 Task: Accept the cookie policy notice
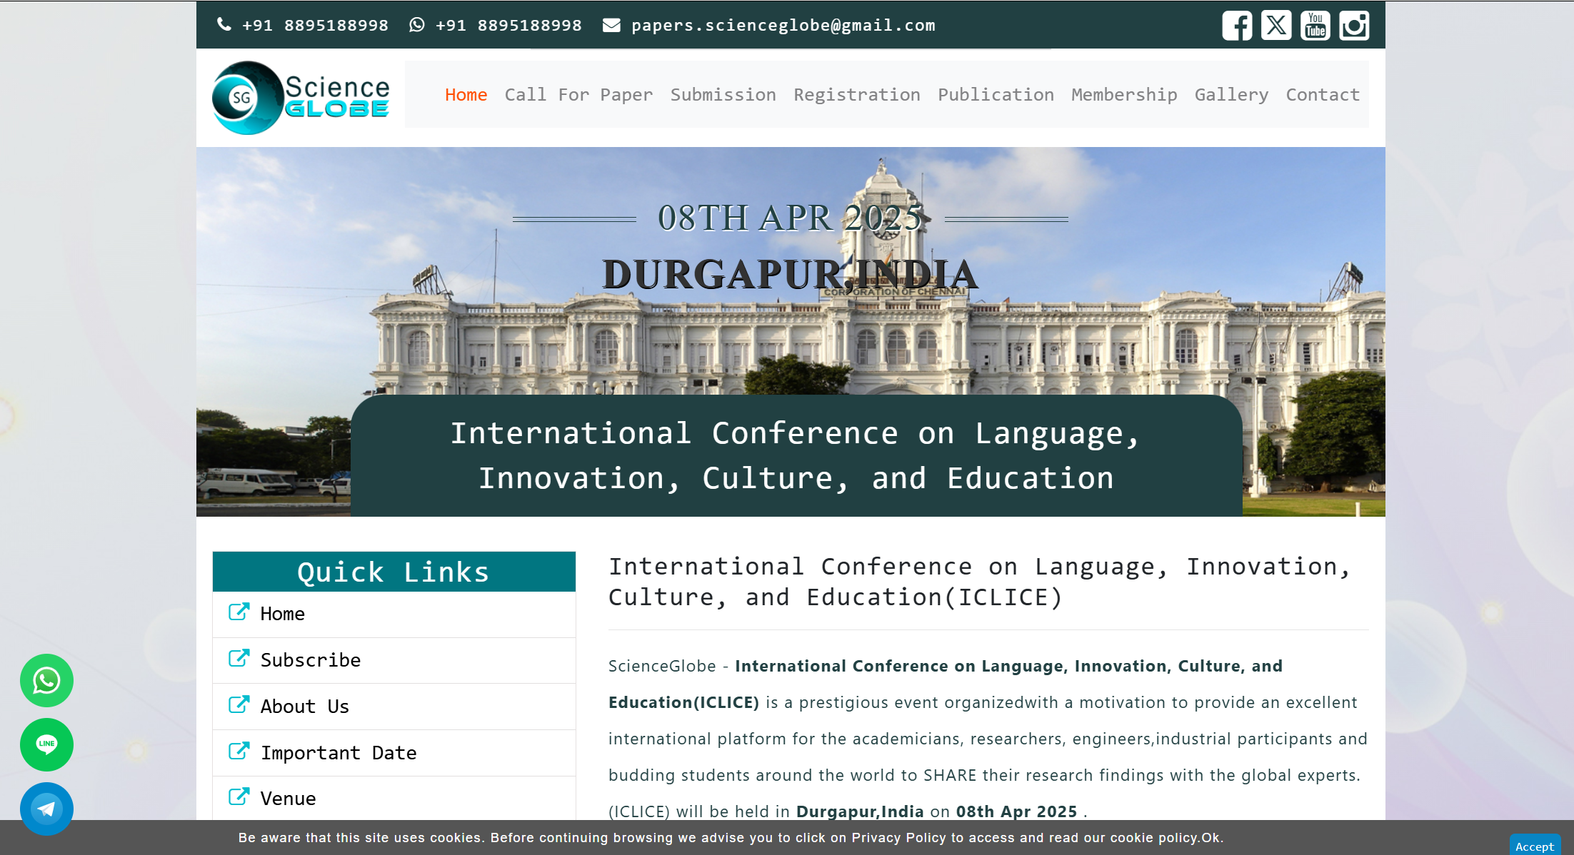tap(1534, 846)
